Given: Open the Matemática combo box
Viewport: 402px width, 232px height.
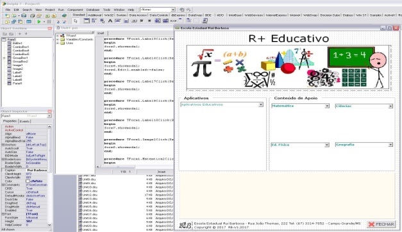Looking at the screenshot, I should [327, 106].
